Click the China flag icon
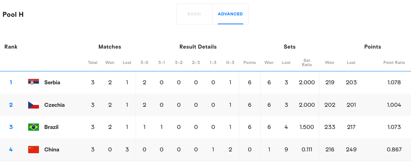 [34, 150]
